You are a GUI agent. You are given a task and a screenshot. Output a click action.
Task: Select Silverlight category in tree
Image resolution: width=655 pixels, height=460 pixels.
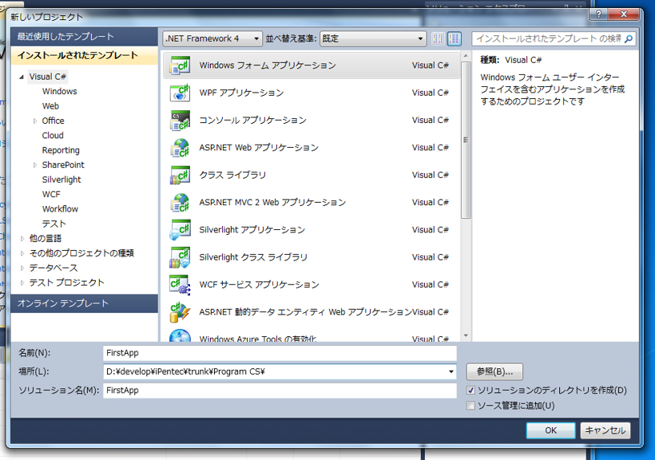62,180
